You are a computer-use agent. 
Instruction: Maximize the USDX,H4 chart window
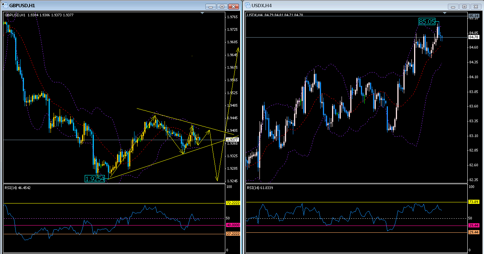[464, 6]
